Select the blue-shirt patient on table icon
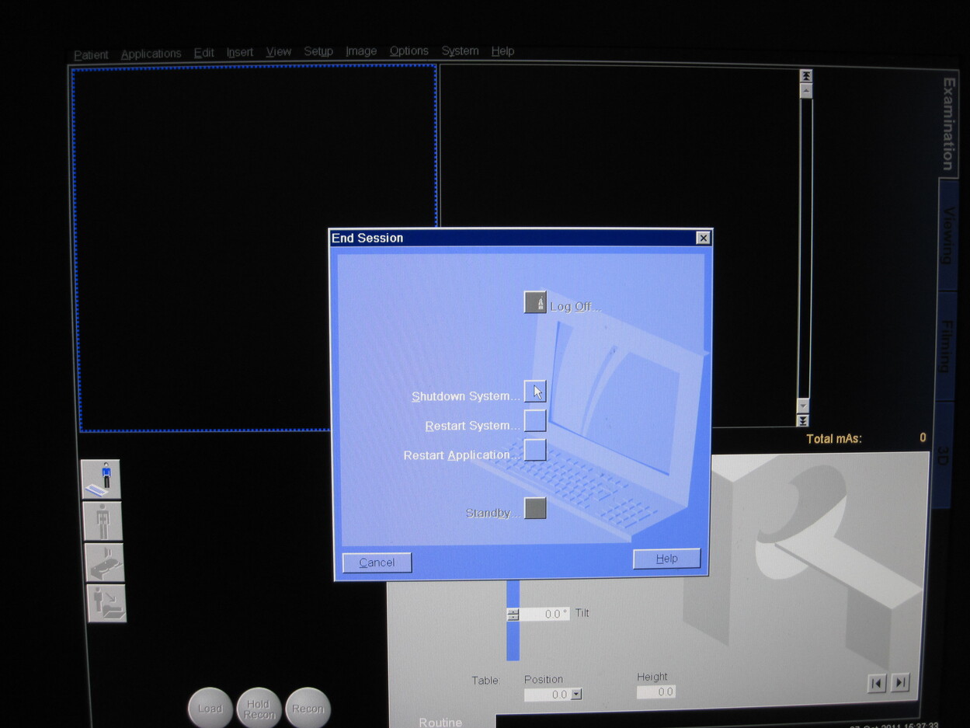The image size is (970, 728). coord(102,479)
